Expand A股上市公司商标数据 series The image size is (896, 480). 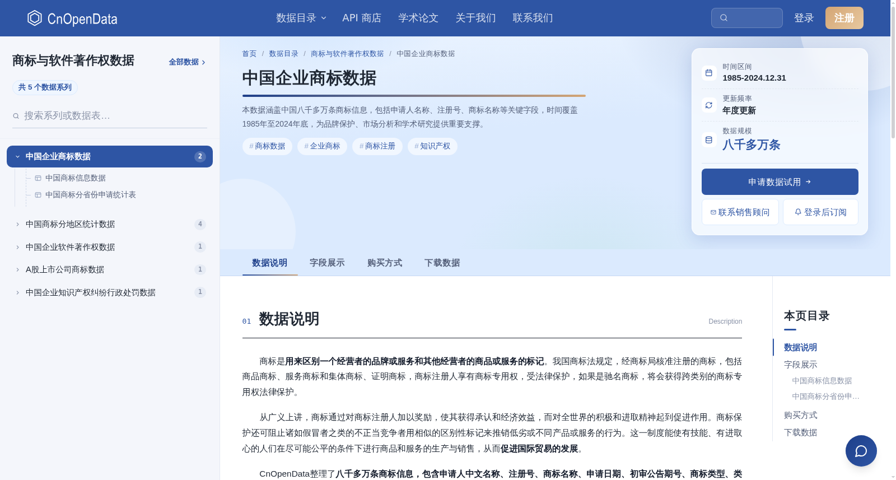[110, 269]
